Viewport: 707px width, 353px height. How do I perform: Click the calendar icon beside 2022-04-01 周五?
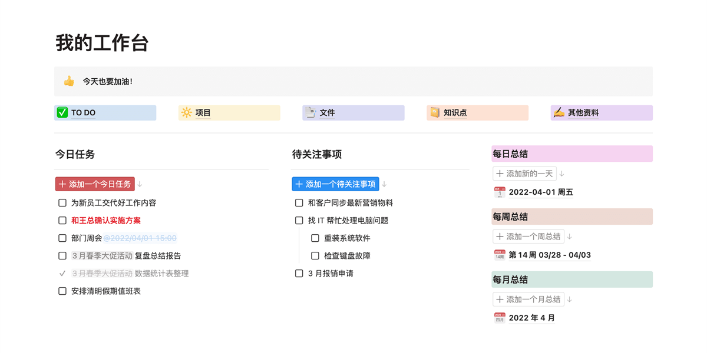coord(500,192)
